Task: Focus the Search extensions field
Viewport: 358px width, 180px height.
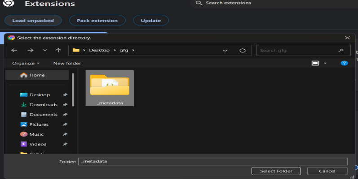Action: click(x=274, y=3)
